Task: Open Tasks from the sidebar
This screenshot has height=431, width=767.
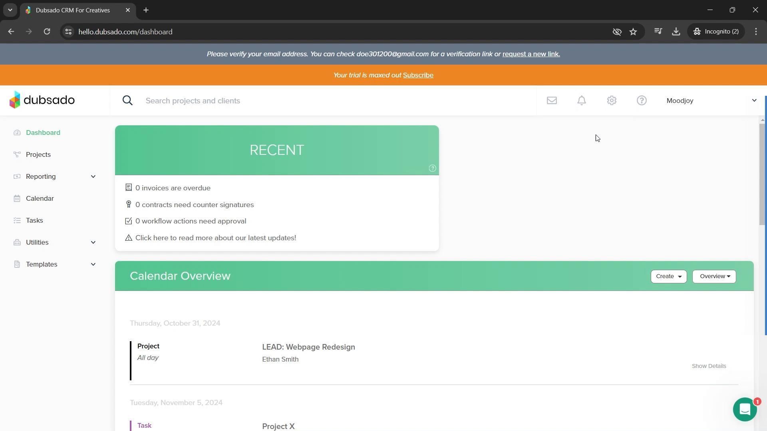Action: click(34, 220)
